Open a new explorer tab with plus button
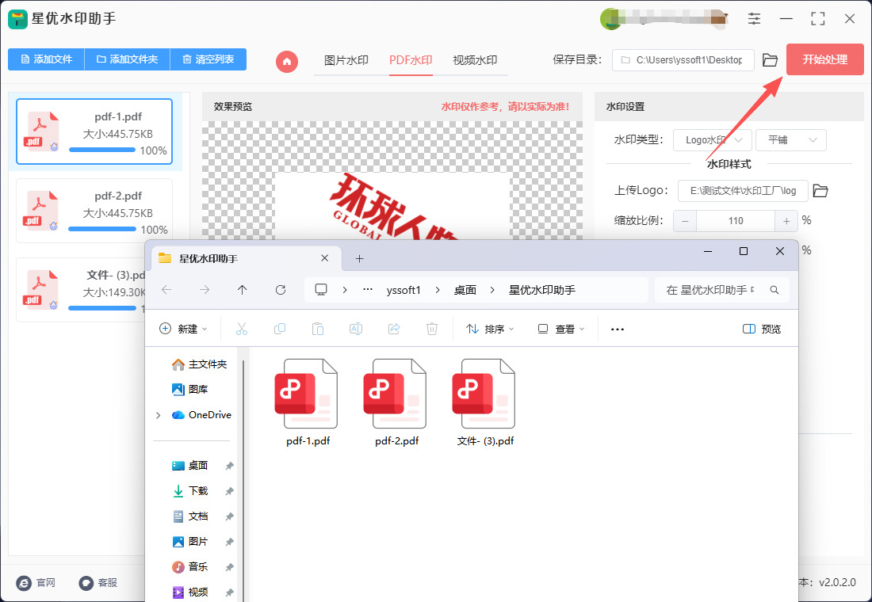872x602 pixels. point(359,258)
